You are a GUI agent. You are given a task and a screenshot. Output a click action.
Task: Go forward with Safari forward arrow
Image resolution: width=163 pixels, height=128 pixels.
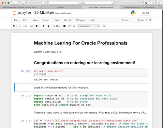(17, 3)
